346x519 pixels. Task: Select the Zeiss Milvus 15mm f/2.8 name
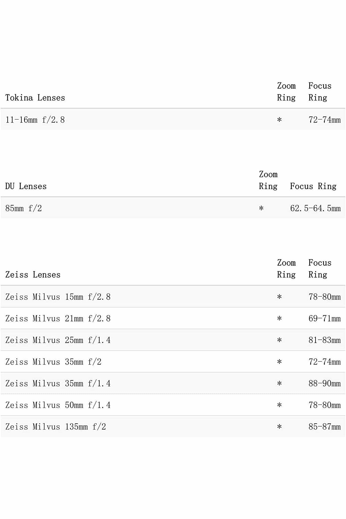point(58,297)
